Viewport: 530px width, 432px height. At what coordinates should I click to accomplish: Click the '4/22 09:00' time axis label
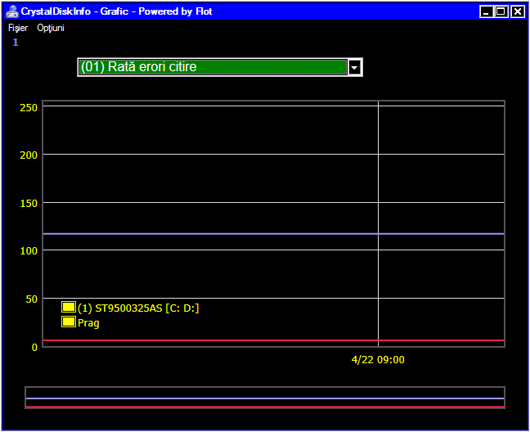click(x=378, y=359)
